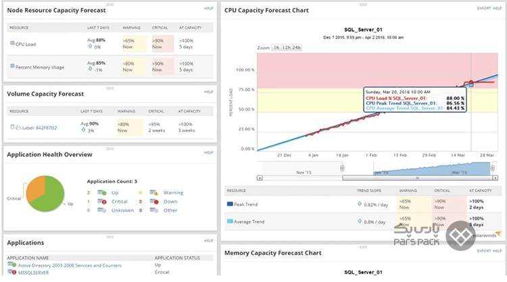Click the Up status application icon
The image size is (507, 282).
pos(102,193)
